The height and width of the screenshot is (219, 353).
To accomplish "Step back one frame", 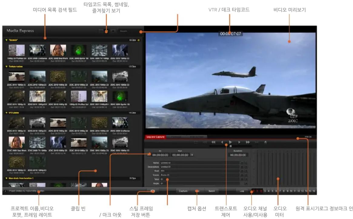I will (x=222, y=142).
